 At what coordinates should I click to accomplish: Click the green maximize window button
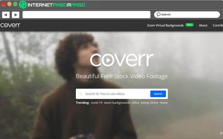point(15,4)
